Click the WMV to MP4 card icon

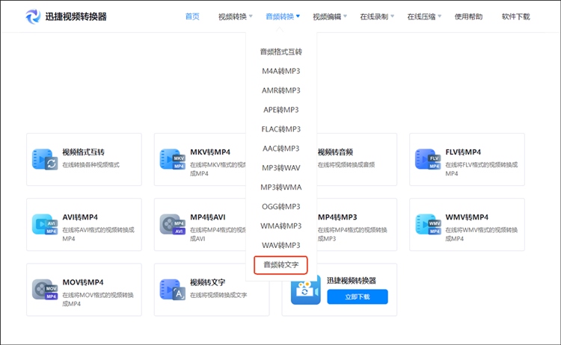[428, 224]
